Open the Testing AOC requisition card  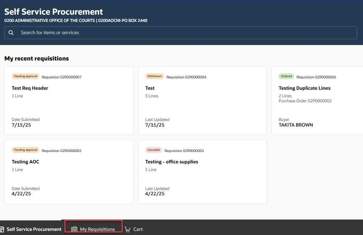[25, 162]
